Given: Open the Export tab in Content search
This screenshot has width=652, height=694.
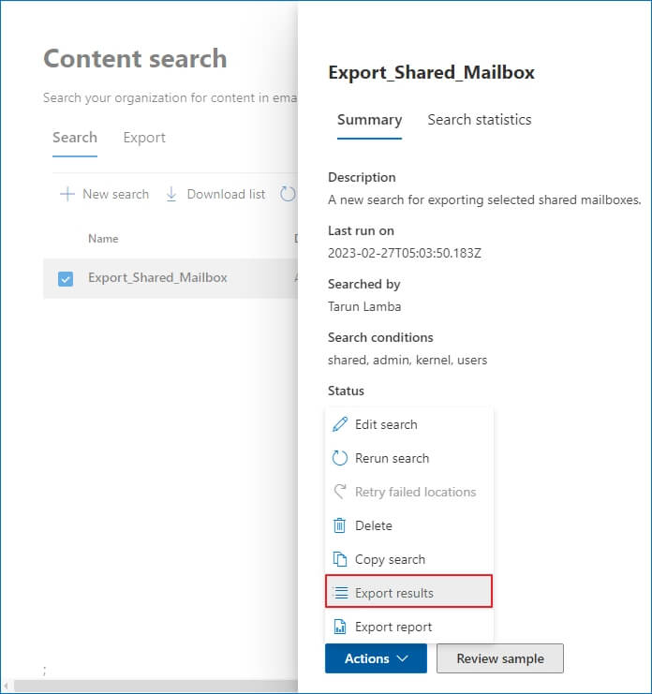Looking at the screenshot, I should coord(144,138).
